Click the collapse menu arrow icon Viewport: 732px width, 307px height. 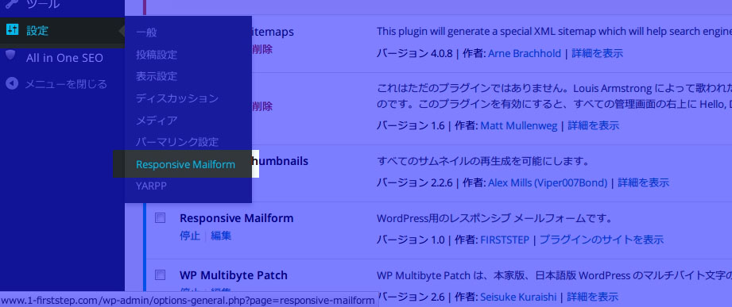pyautogui.click(x=12, y=84)
